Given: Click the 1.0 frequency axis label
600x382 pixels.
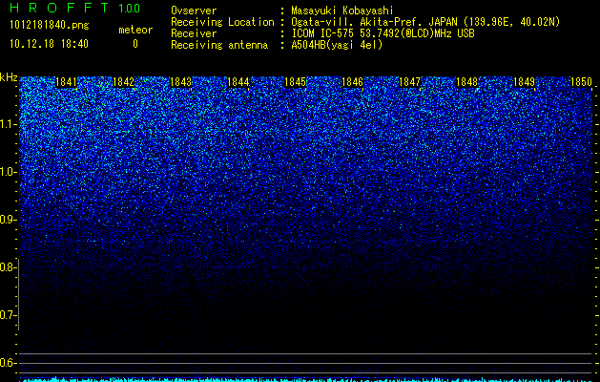Looking at the screenshot, I should (x=9, y=172).
